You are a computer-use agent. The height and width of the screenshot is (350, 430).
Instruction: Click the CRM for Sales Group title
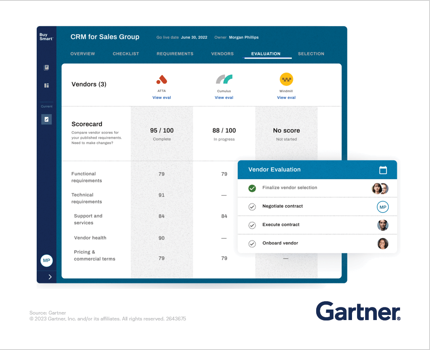(105, 37)
